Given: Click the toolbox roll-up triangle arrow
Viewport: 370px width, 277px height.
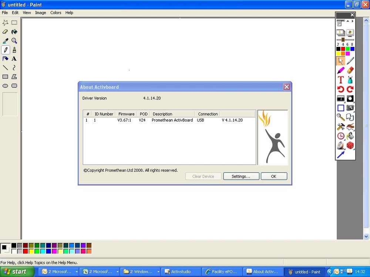Looking at the screenshot, I should click(x=348, y=21).
